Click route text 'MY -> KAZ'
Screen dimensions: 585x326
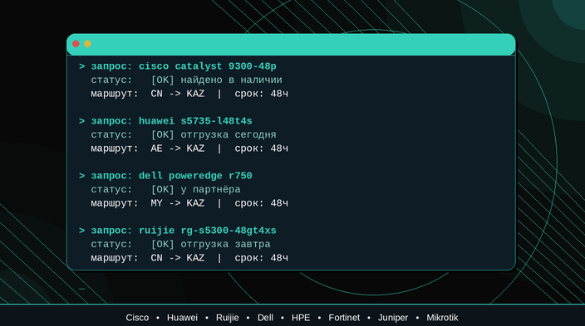click(x=178, y=203)
